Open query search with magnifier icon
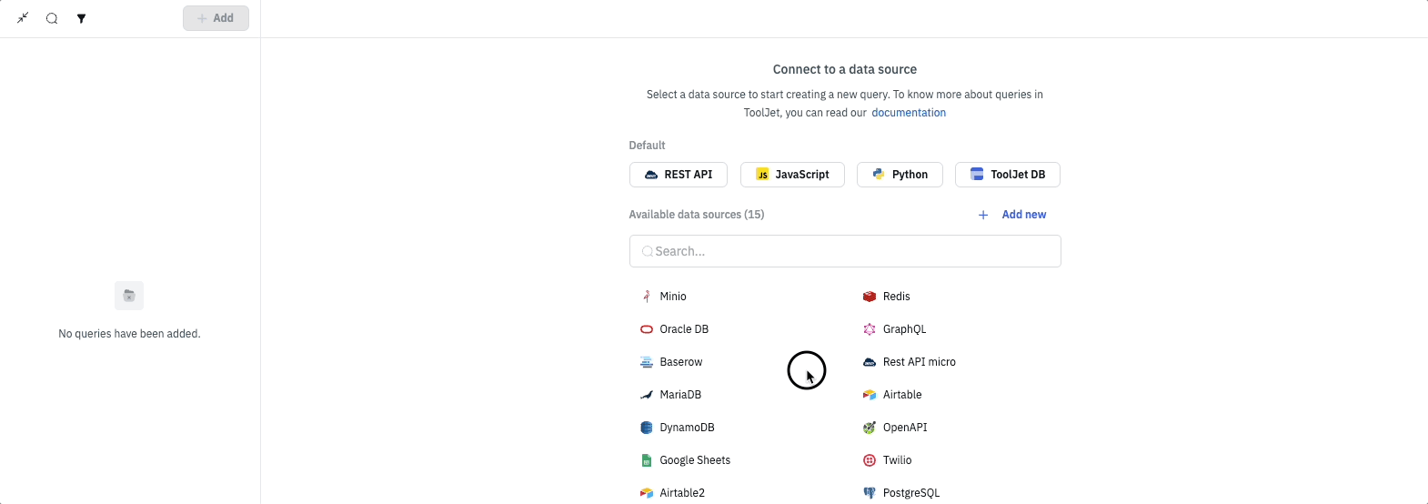 (x=52, y=18)
